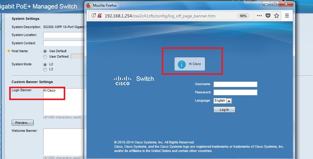This screenshot has width=313, height=159.
Task: Focus the Username field
Action: click(x=235, y=84)
